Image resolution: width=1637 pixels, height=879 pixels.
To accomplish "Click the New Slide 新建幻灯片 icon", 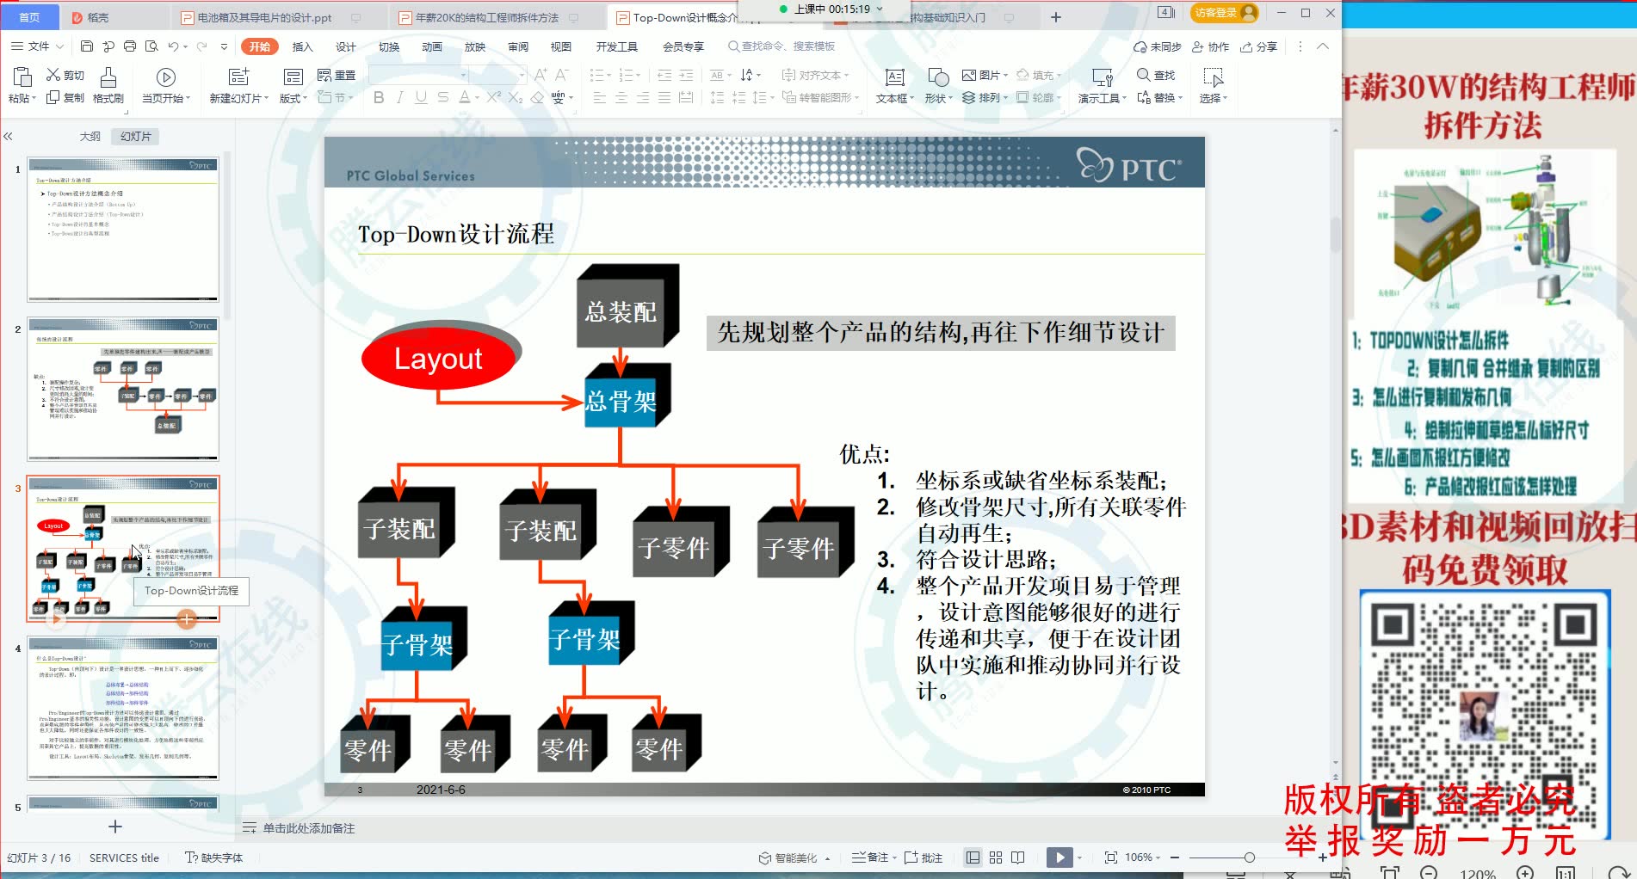I will coord(238,77).
